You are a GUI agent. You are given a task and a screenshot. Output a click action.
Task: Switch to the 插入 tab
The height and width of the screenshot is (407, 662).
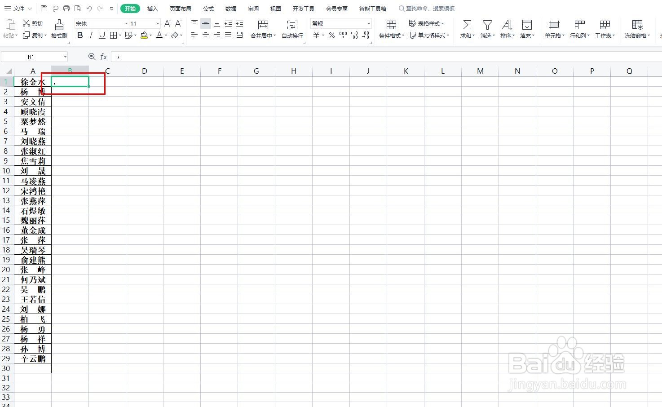[x=153, y=9]
